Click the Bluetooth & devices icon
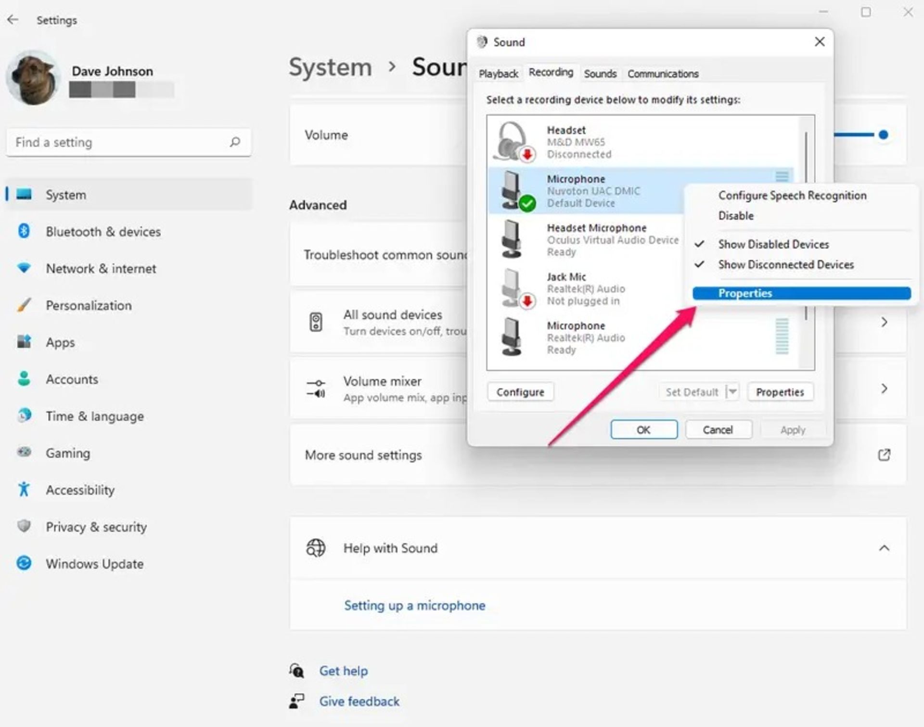924x727 pixels. [24, 232]
